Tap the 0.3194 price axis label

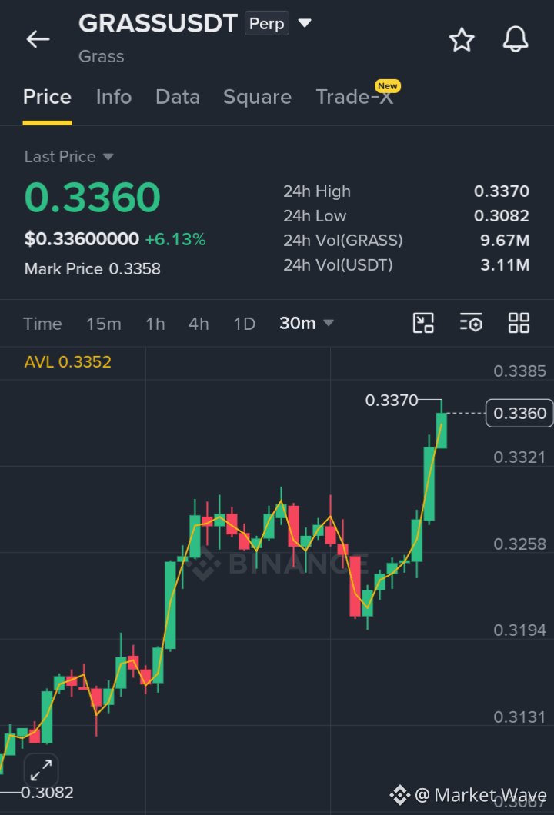point(519,630)
